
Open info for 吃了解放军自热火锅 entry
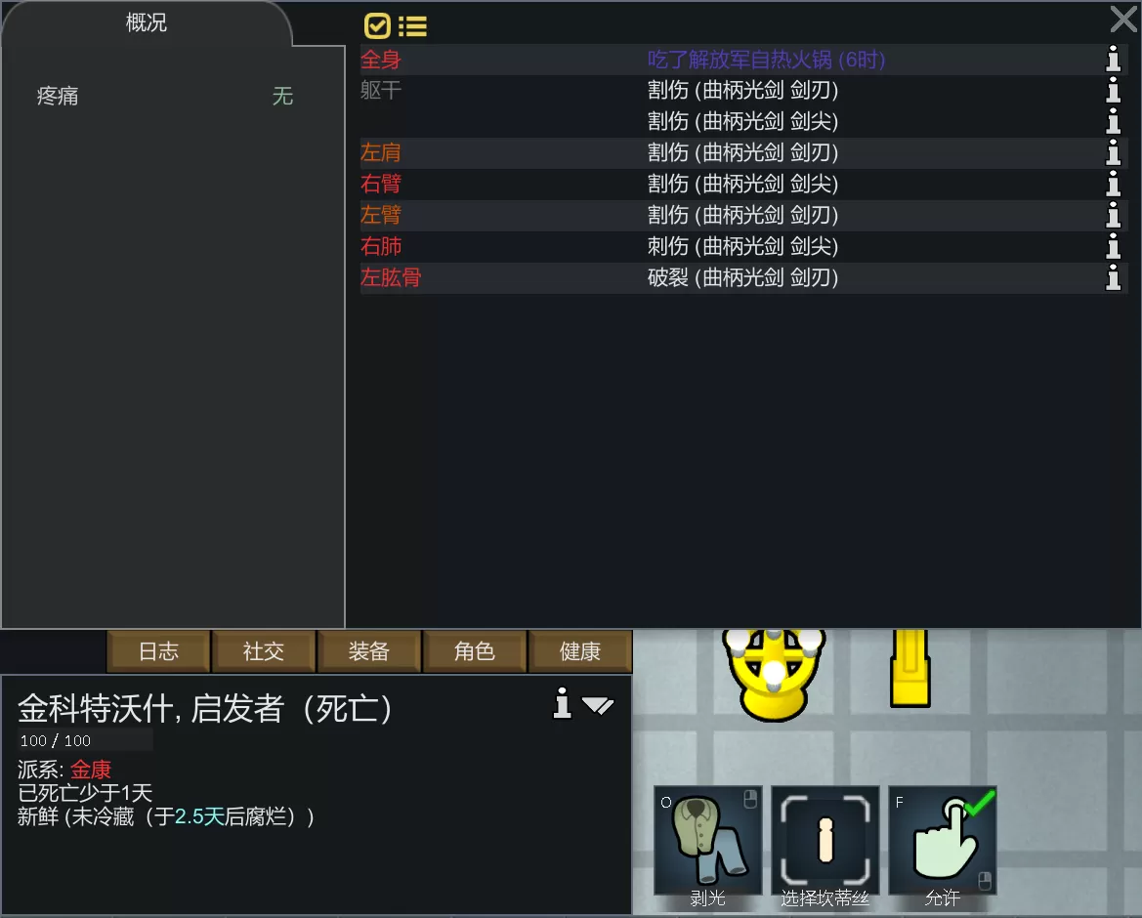(1113, 59)
